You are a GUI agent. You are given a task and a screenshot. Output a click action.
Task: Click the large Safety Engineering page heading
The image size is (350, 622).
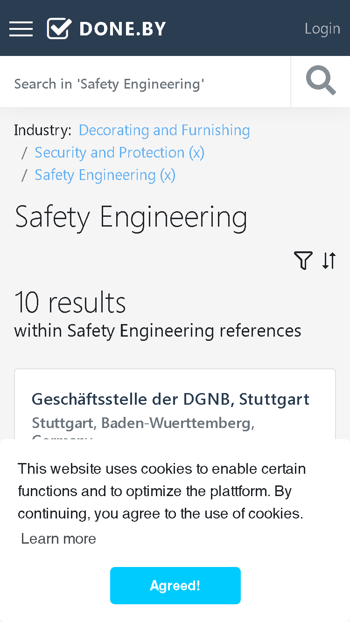coord(131,217)
